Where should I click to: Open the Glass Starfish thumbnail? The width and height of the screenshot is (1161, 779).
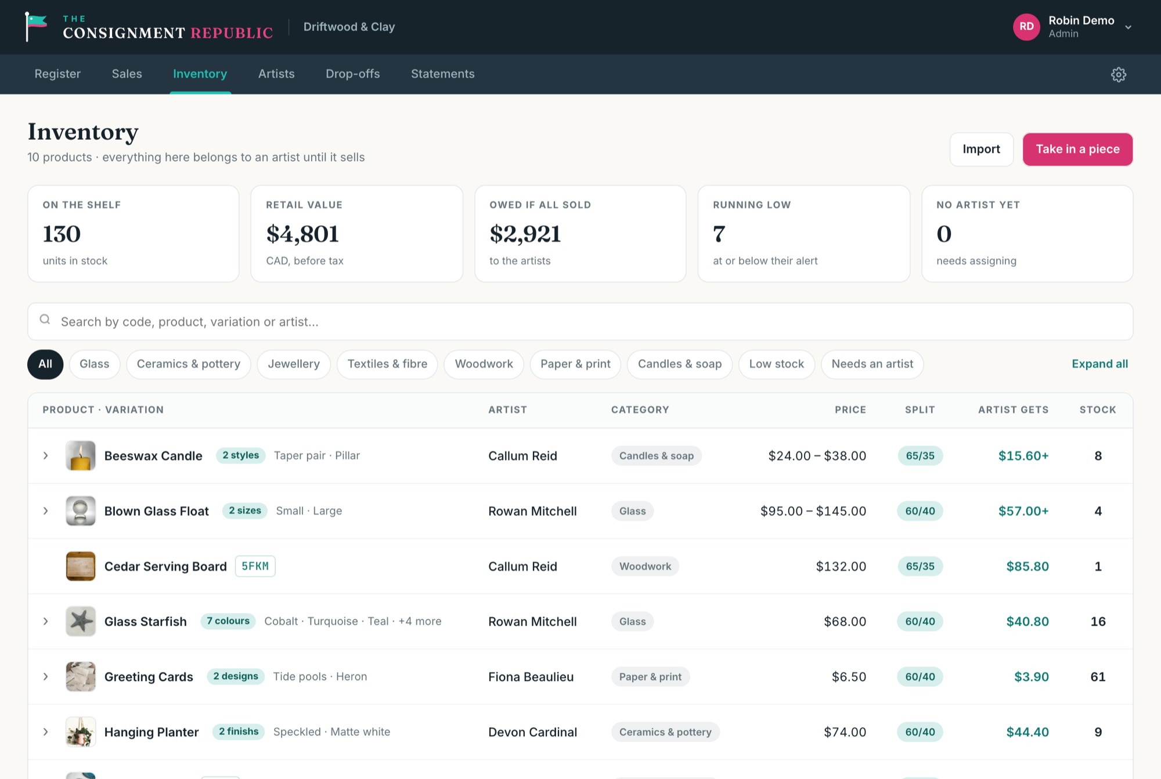click(x=81, y=621)
